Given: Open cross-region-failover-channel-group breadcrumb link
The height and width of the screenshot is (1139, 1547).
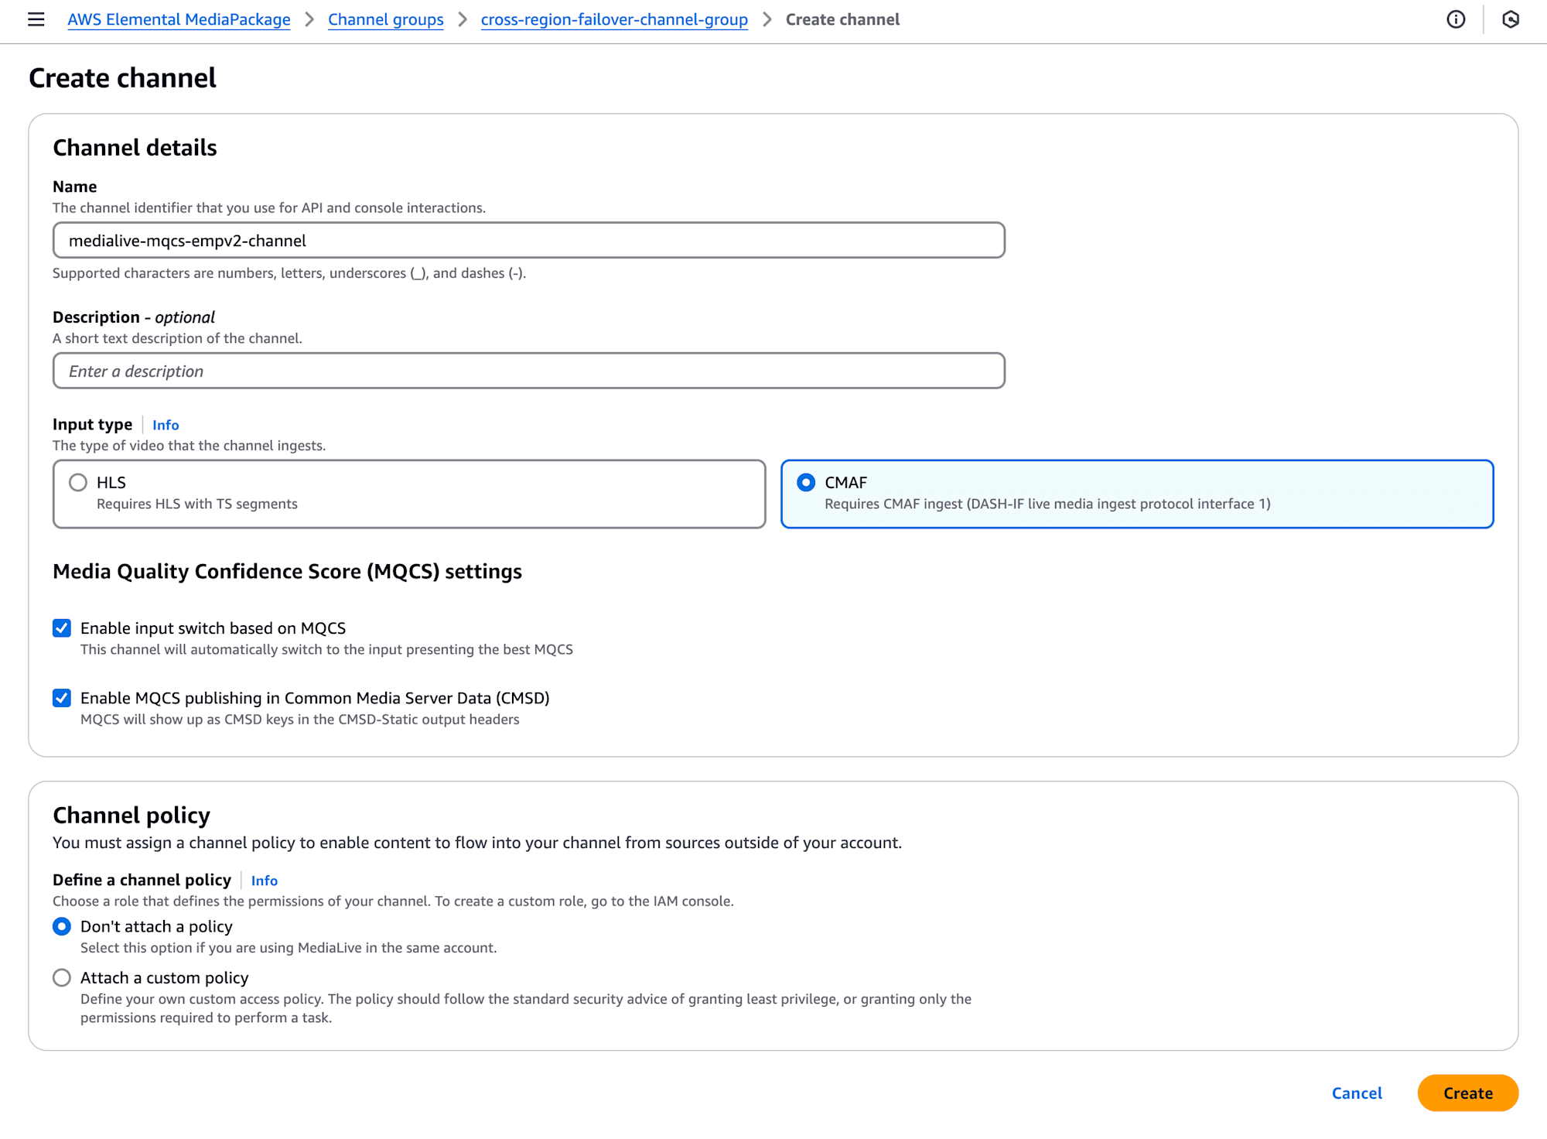Looking at the screenshot, I should (x=614, y=19).
